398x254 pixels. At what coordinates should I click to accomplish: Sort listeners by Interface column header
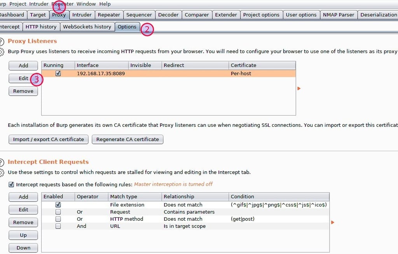(x=101, y=65)
